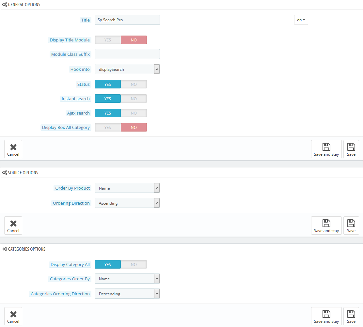Click Save and stay in General Options
The width and height of the screenshot is (363, 327).
coord(326,149)
